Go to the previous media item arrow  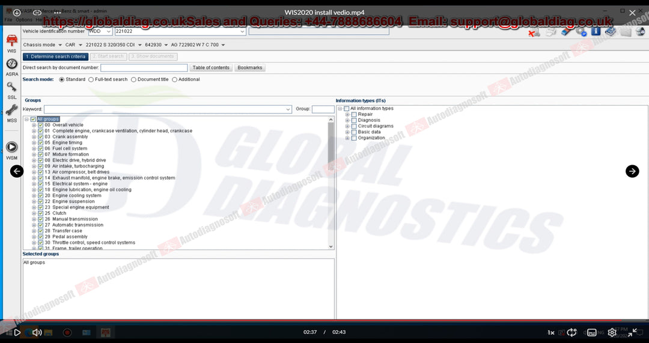click(17, 171)
